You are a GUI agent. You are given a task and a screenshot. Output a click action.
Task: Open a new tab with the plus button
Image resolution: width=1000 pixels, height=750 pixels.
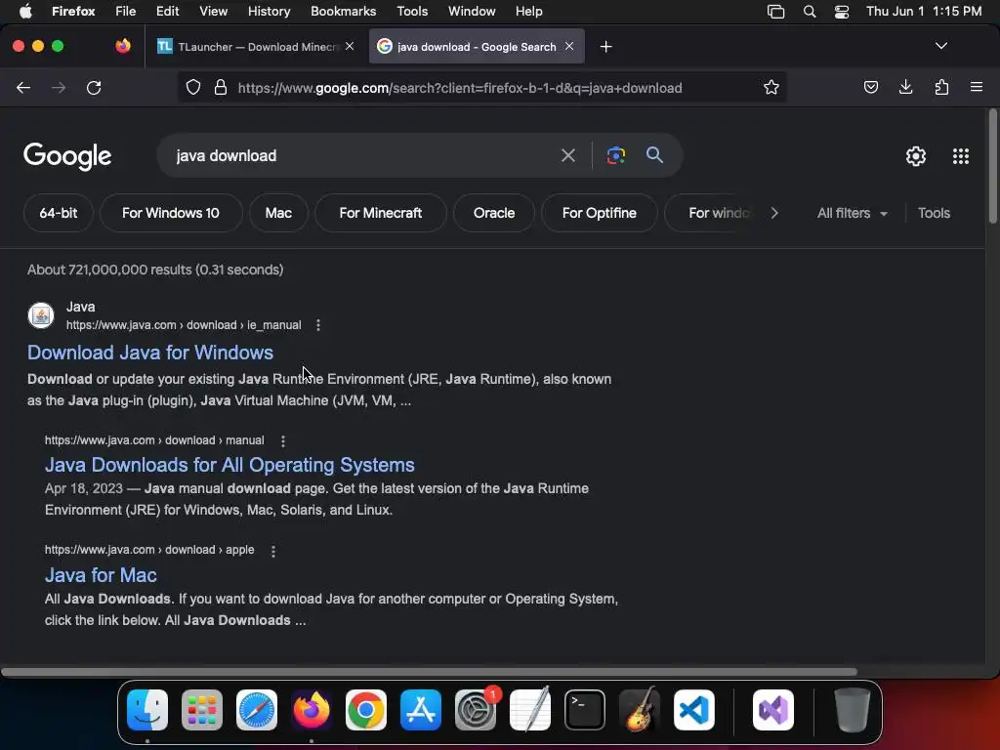605,47
